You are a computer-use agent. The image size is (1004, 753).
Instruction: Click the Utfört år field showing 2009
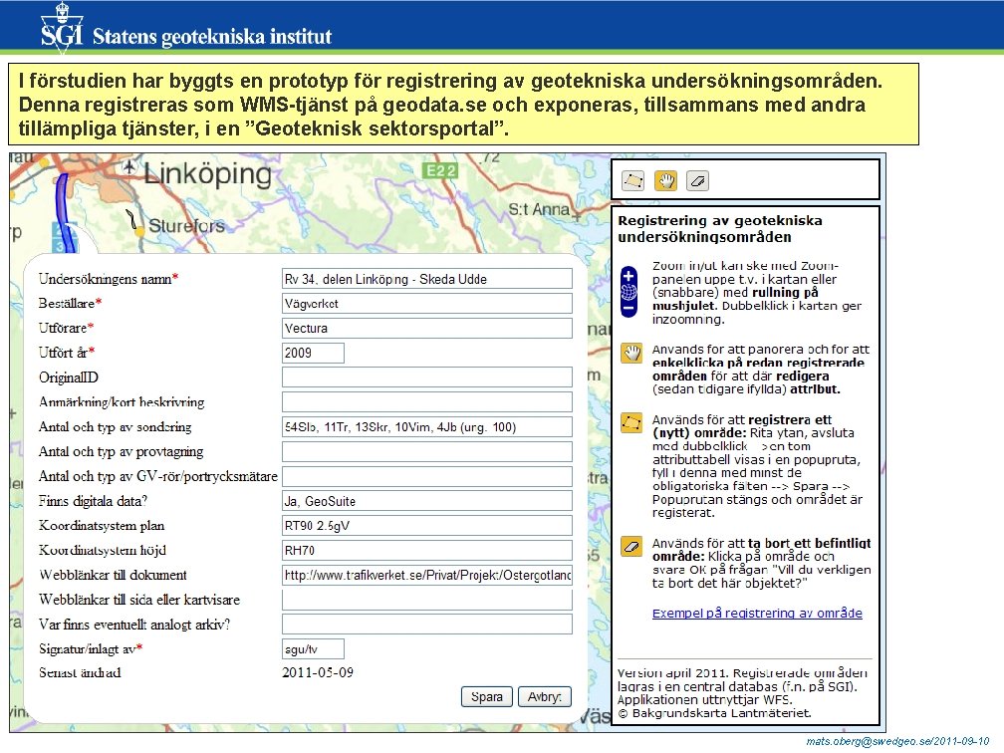coord(313,353)
